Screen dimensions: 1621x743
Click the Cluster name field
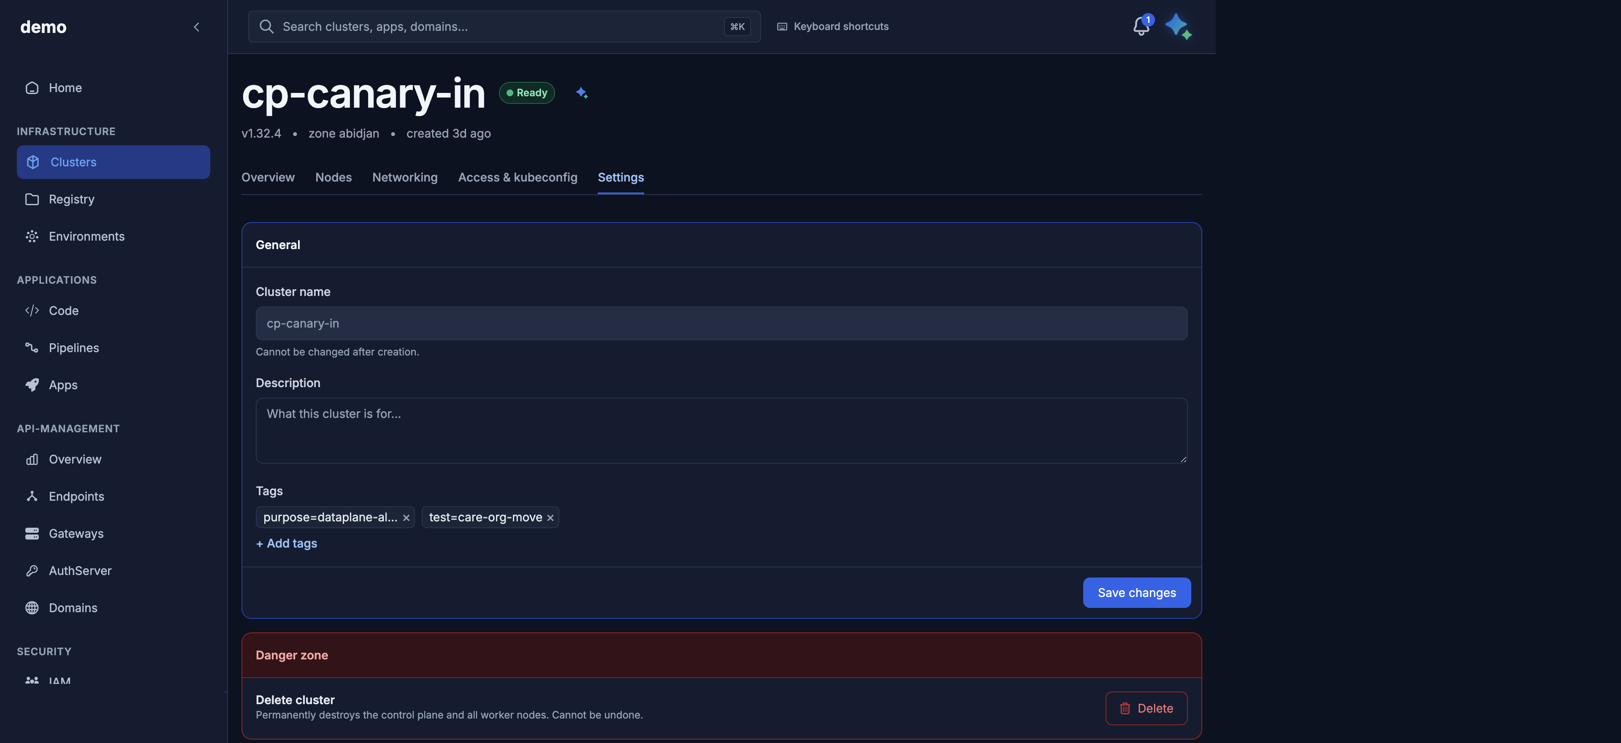tap(721, 323)
